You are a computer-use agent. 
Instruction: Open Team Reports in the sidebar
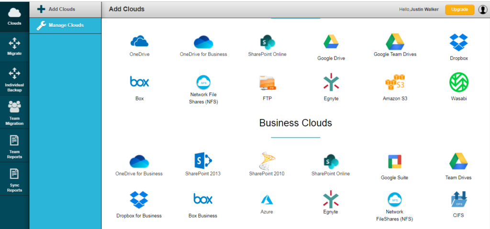(x=14, y=146)
